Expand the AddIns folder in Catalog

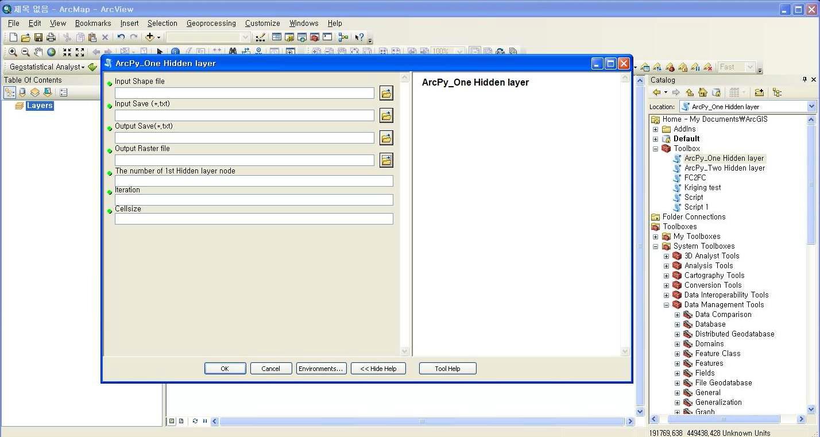click(655, 129)
